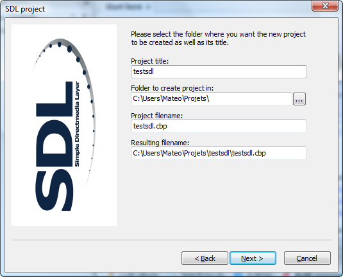Go to the previous step with Back
343x277 pixels.
205,258
